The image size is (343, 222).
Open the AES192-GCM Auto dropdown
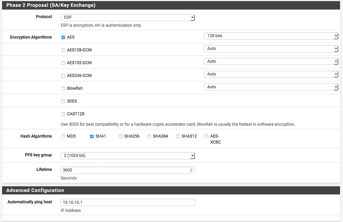[x=335, y=61]
